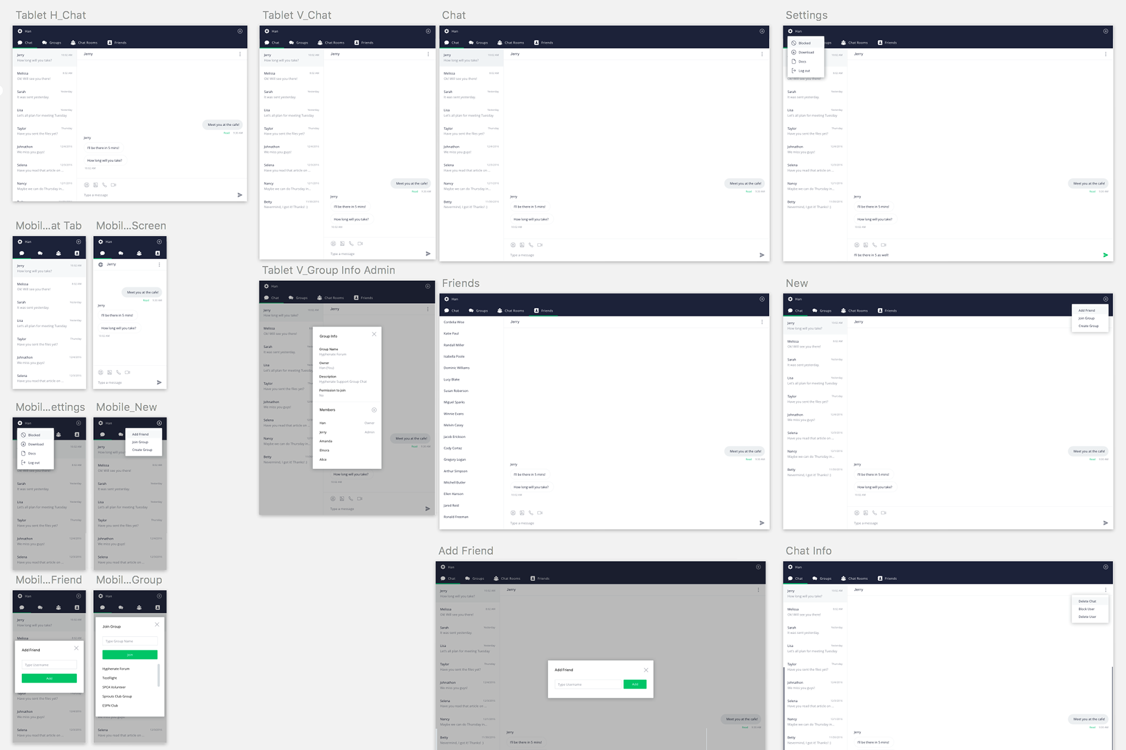The image size is (1126, 750).
Task: Click green Add button in desktop Add Friend
Action: click(635, 684)
